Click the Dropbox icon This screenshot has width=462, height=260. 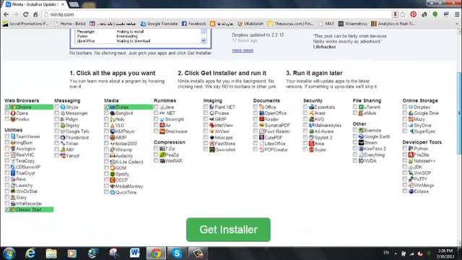pos(411,107)
